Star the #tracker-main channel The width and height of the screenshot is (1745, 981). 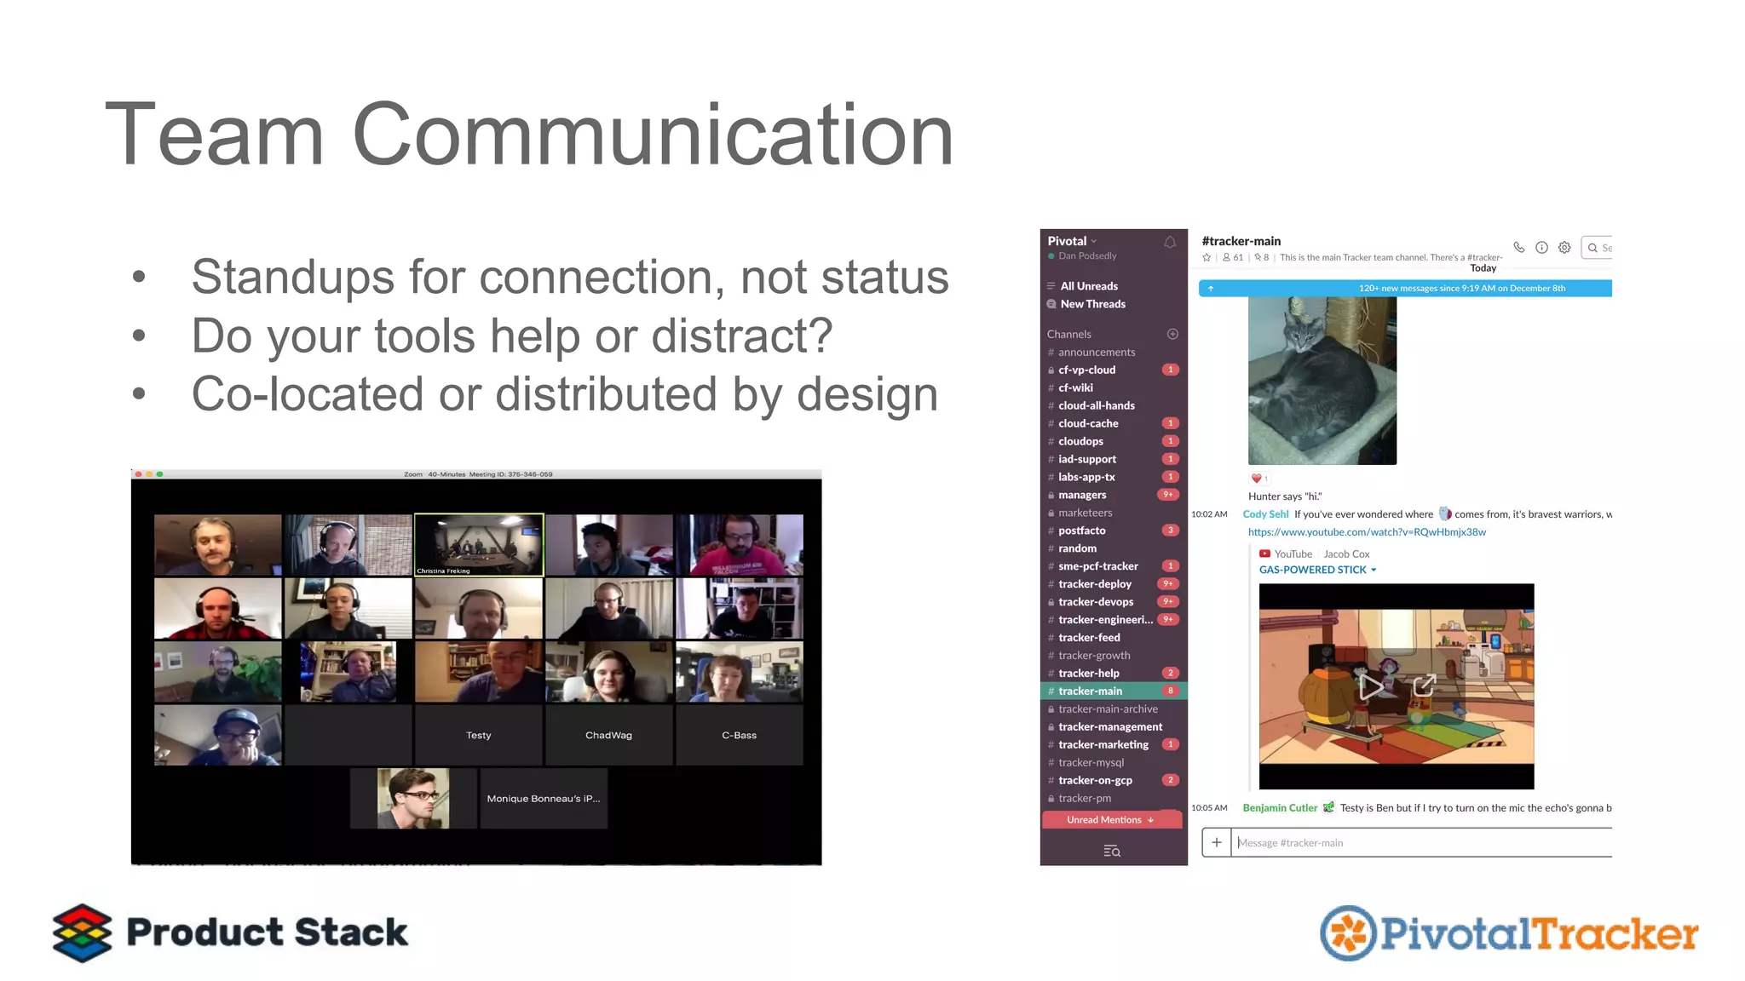(x=1207, y=257)
